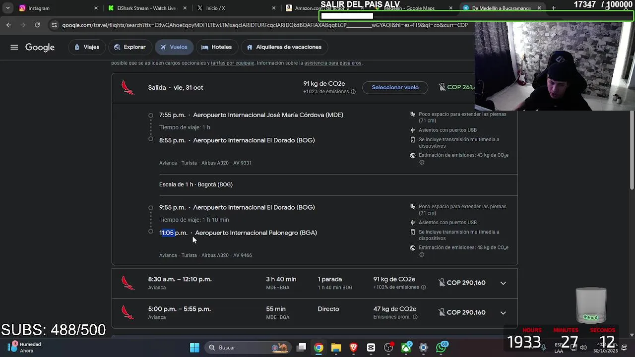The image size is (635, 357).
Task: Click the Seleccionar vuelo button
Action: [x=395, y=88]
